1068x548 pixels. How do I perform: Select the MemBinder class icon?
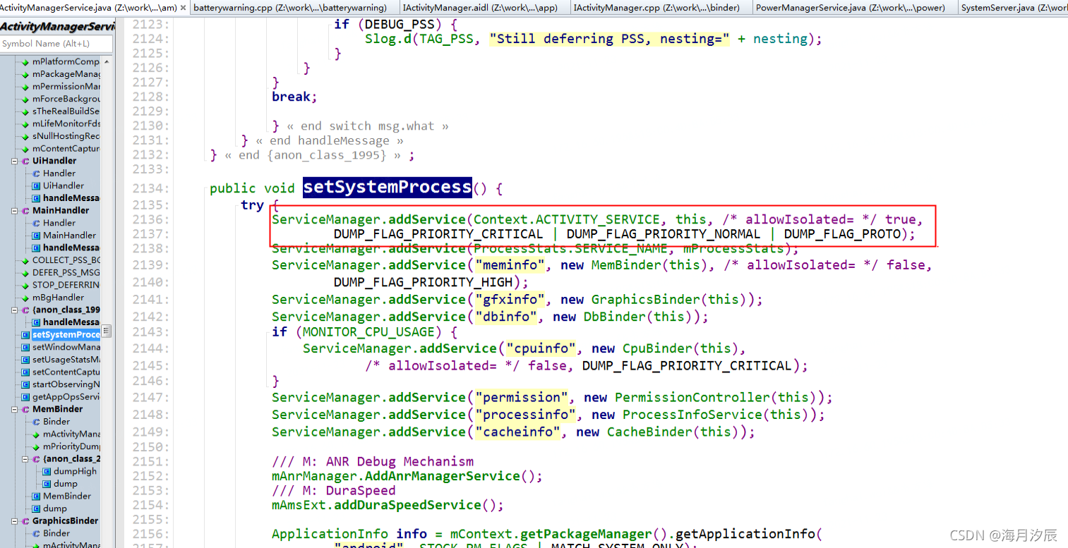(26, 408)
